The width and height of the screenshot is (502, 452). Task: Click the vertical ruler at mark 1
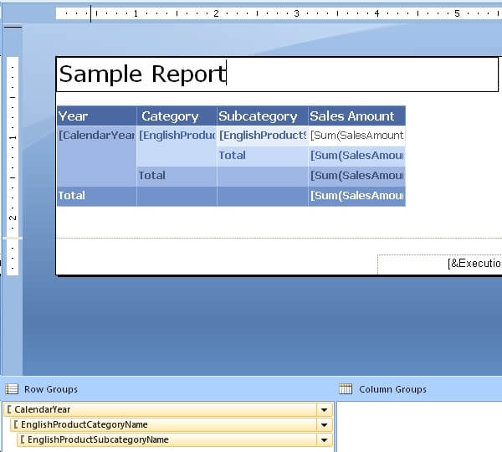(x=13, y=137)
